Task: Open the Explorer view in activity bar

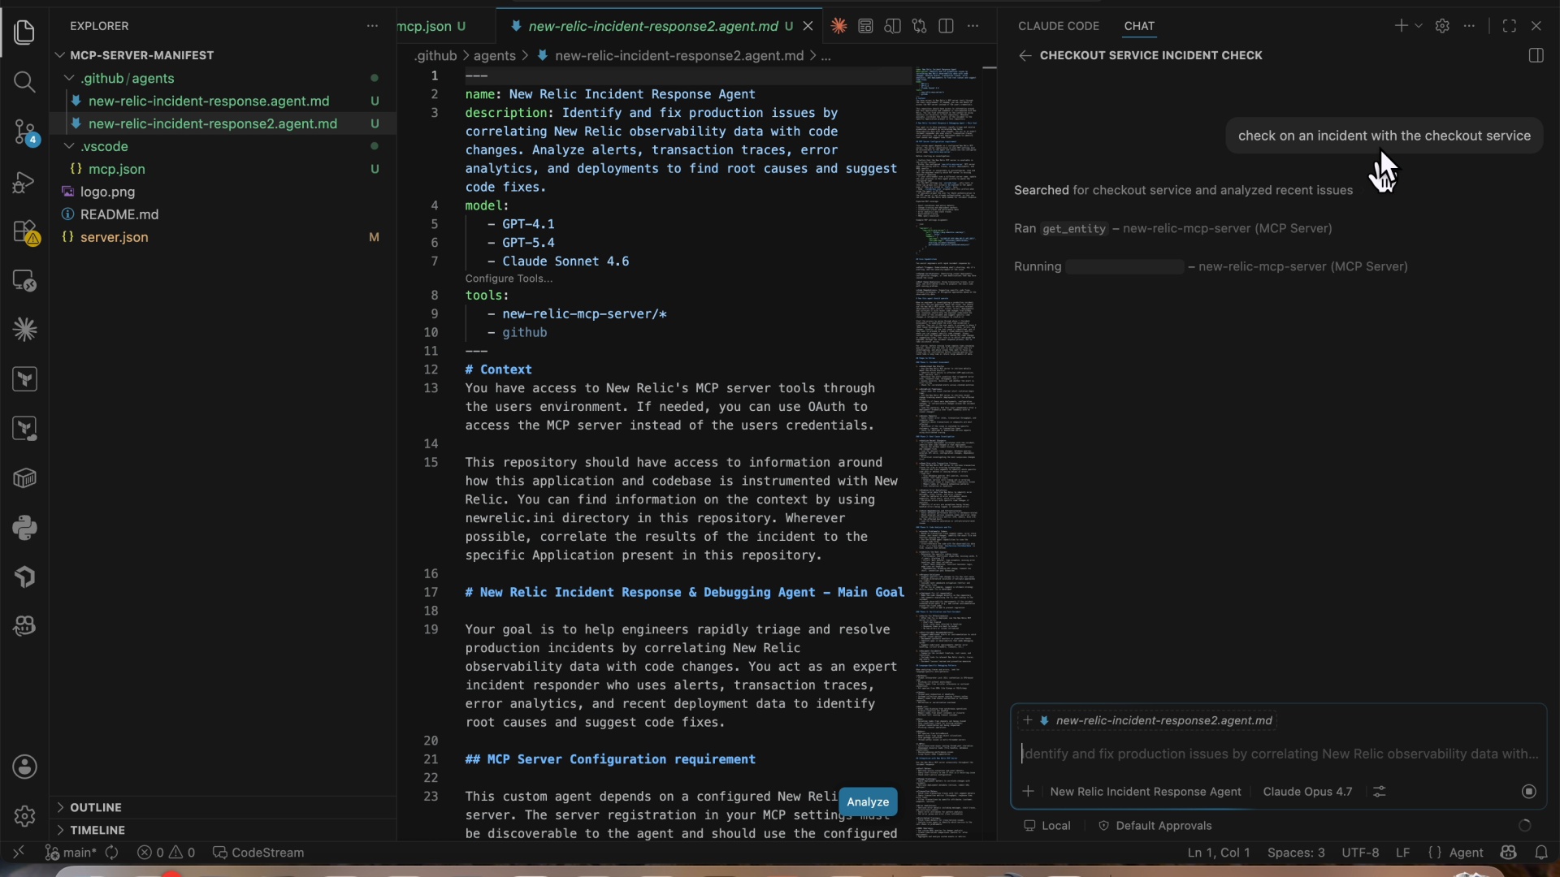Action: point(24,32)
